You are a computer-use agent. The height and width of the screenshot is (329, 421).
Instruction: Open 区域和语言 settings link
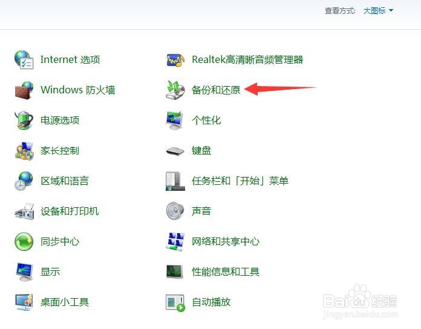(x=65, y=181)
